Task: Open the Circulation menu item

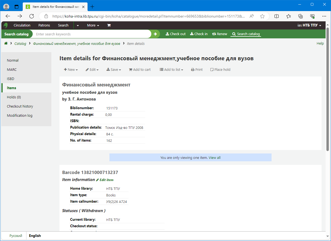Action: (22, 25)
